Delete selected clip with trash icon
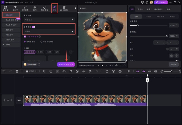This screenshot has height=125, width=182. [17, 71]
